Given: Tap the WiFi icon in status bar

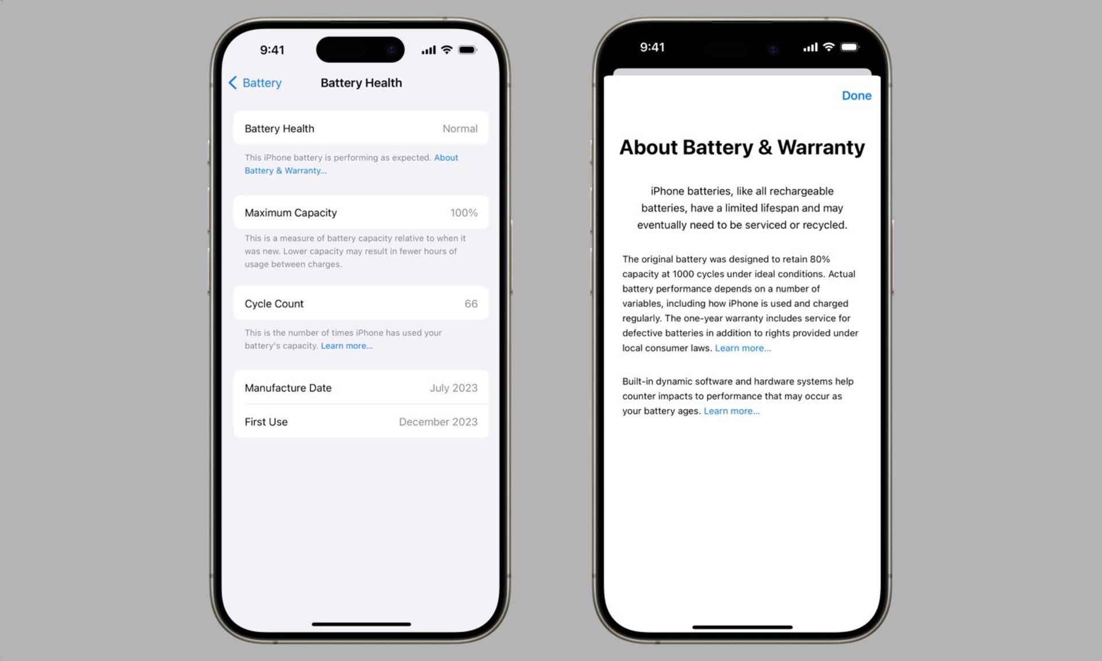Looking at the screenshot, I should pyautogui.click(x=445, y=49).
